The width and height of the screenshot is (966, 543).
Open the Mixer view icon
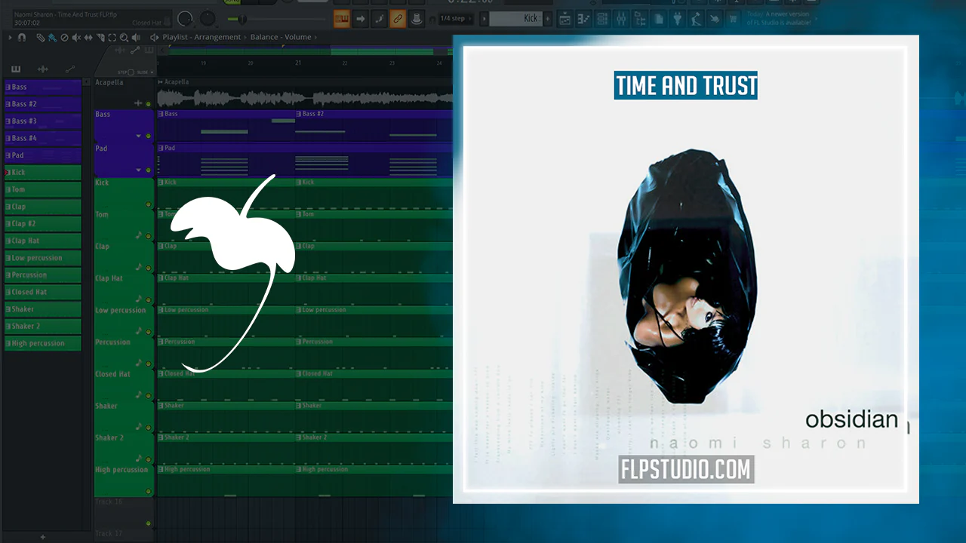coord(621,19)
